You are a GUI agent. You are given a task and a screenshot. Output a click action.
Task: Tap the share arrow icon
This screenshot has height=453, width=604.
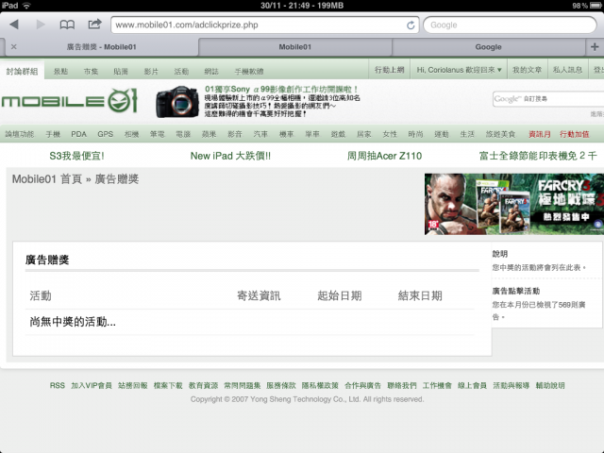click(x=94, y=24)
